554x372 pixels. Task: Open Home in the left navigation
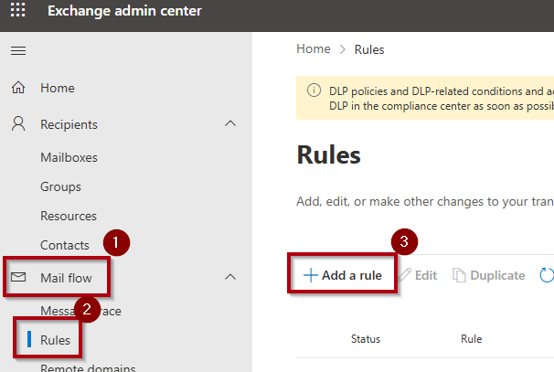coord(58,88)
